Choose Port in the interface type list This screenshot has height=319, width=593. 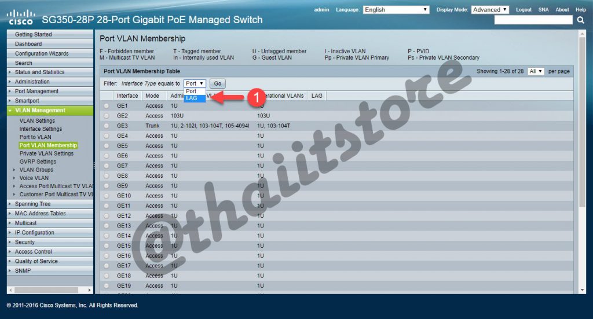(x=195, y=91)
